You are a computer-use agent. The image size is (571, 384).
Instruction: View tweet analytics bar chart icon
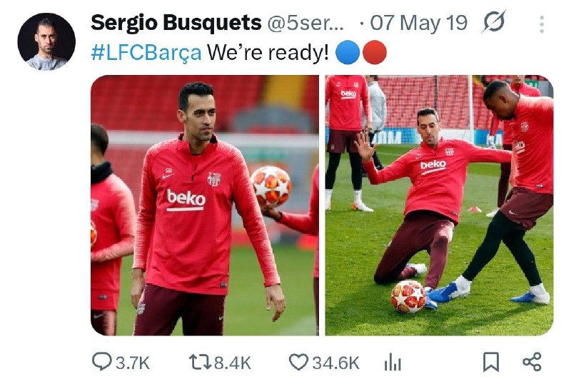click(393, 362)
